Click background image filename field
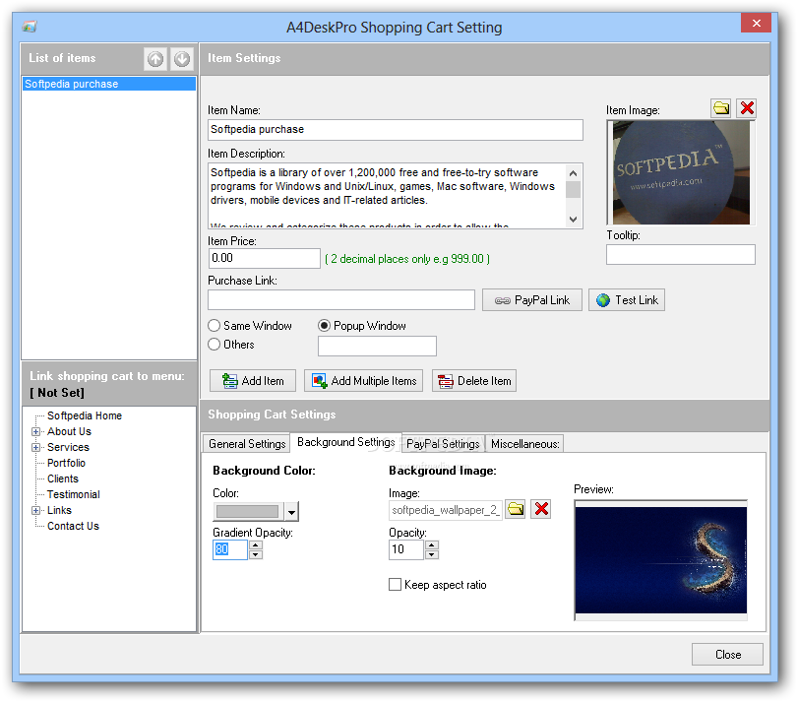798x702 pixels. [x=446, y=510]
